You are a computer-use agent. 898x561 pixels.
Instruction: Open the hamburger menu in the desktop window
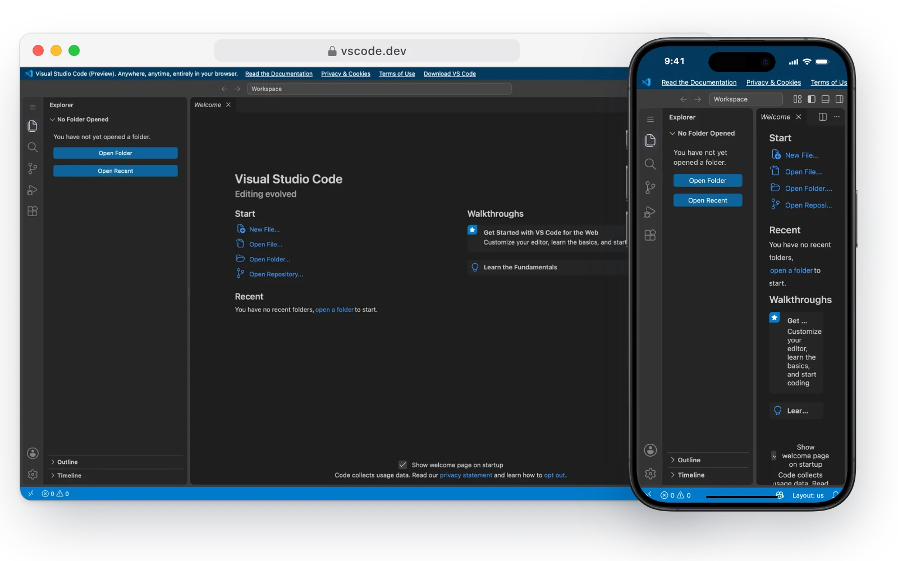pos(33,107)
